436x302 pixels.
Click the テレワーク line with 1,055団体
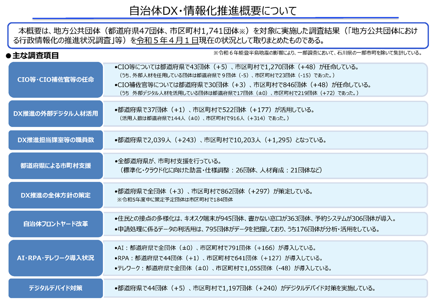click(223, 268)
